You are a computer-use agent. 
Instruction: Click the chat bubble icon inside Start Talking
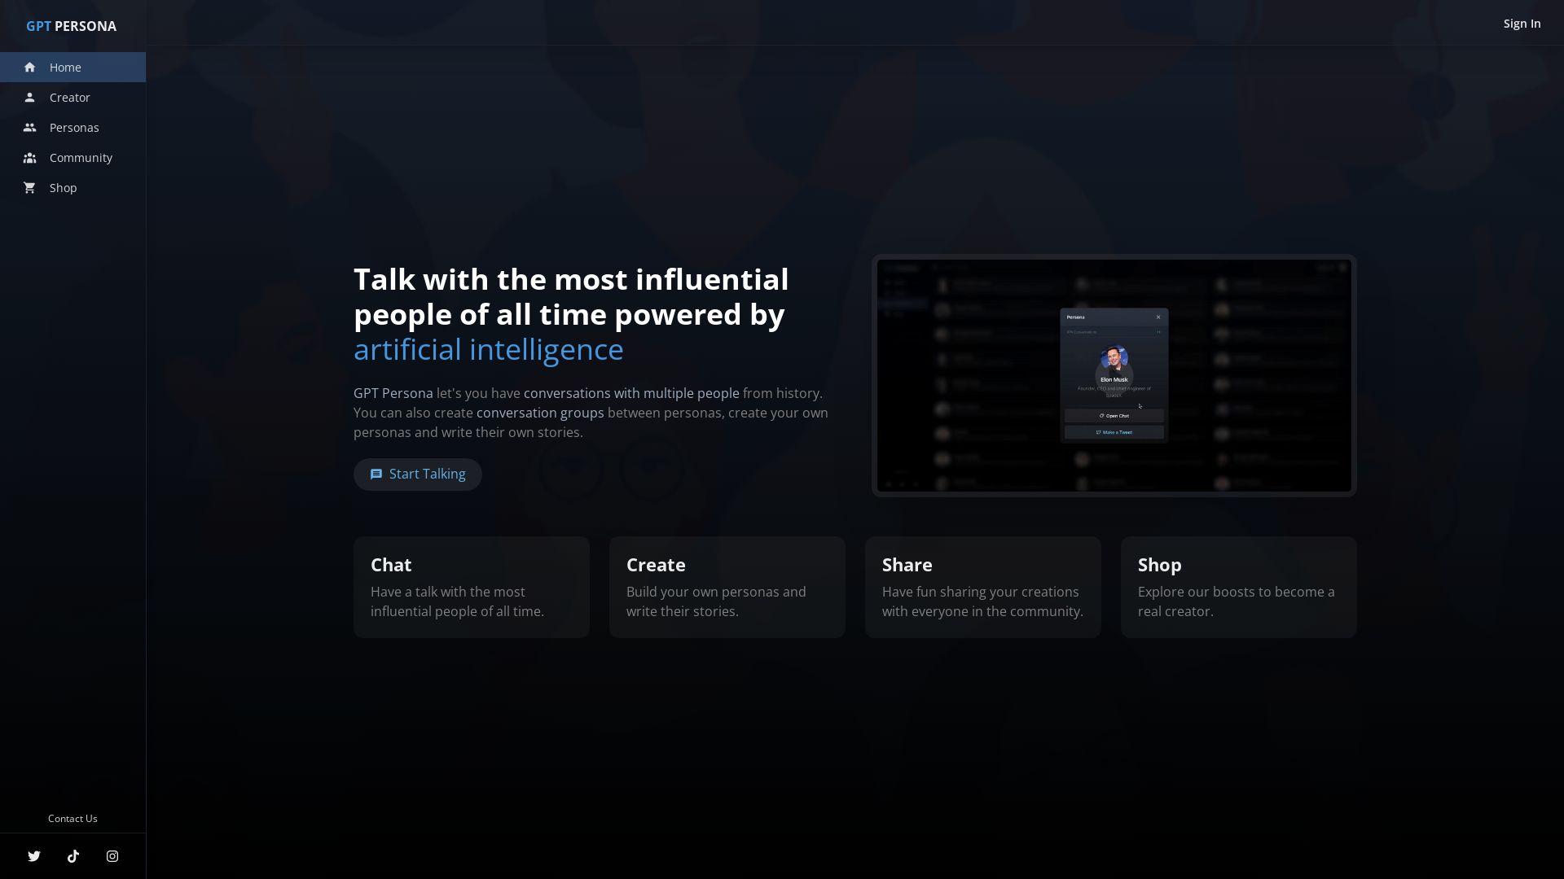(x=376, y=474)
